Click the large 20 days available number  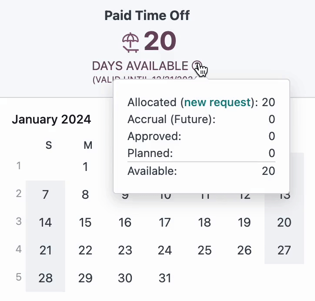[x=160, y=41]
